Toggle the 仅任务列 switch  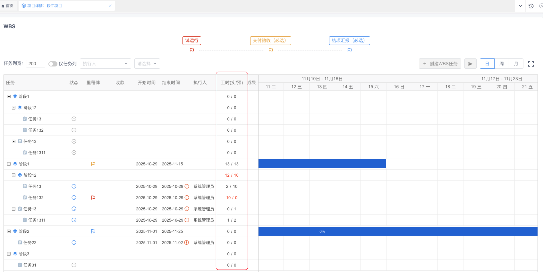pyautogui.click(x=53, y=64)
